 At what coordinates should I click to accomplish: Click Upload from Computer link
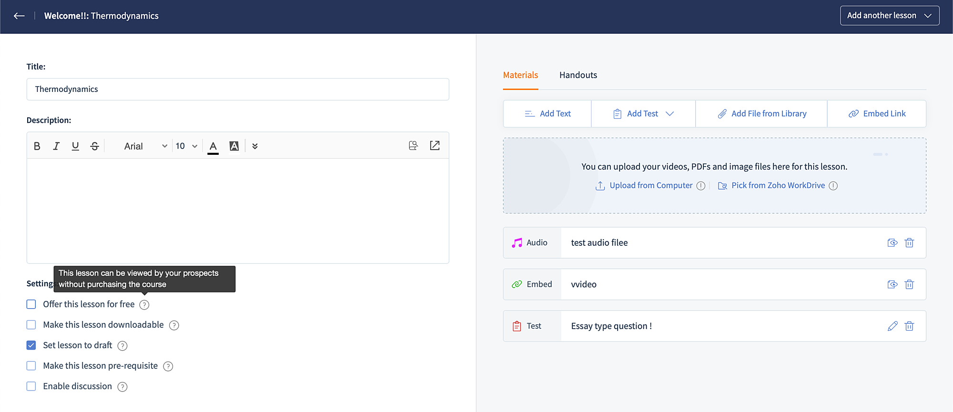coord(650,186)
